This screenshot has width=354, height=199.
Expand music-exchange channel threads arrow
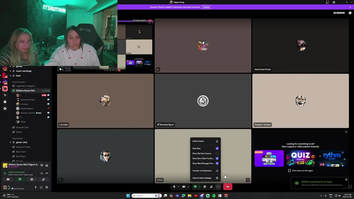10,71
